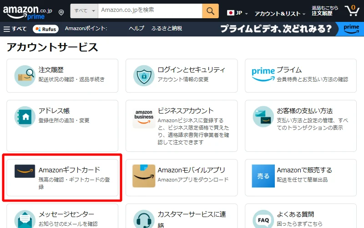Viewport: 364px width, 228px height.
Task: Open the 注文履歴 card title
Action: pyautogui.click(x=51, y=70)
